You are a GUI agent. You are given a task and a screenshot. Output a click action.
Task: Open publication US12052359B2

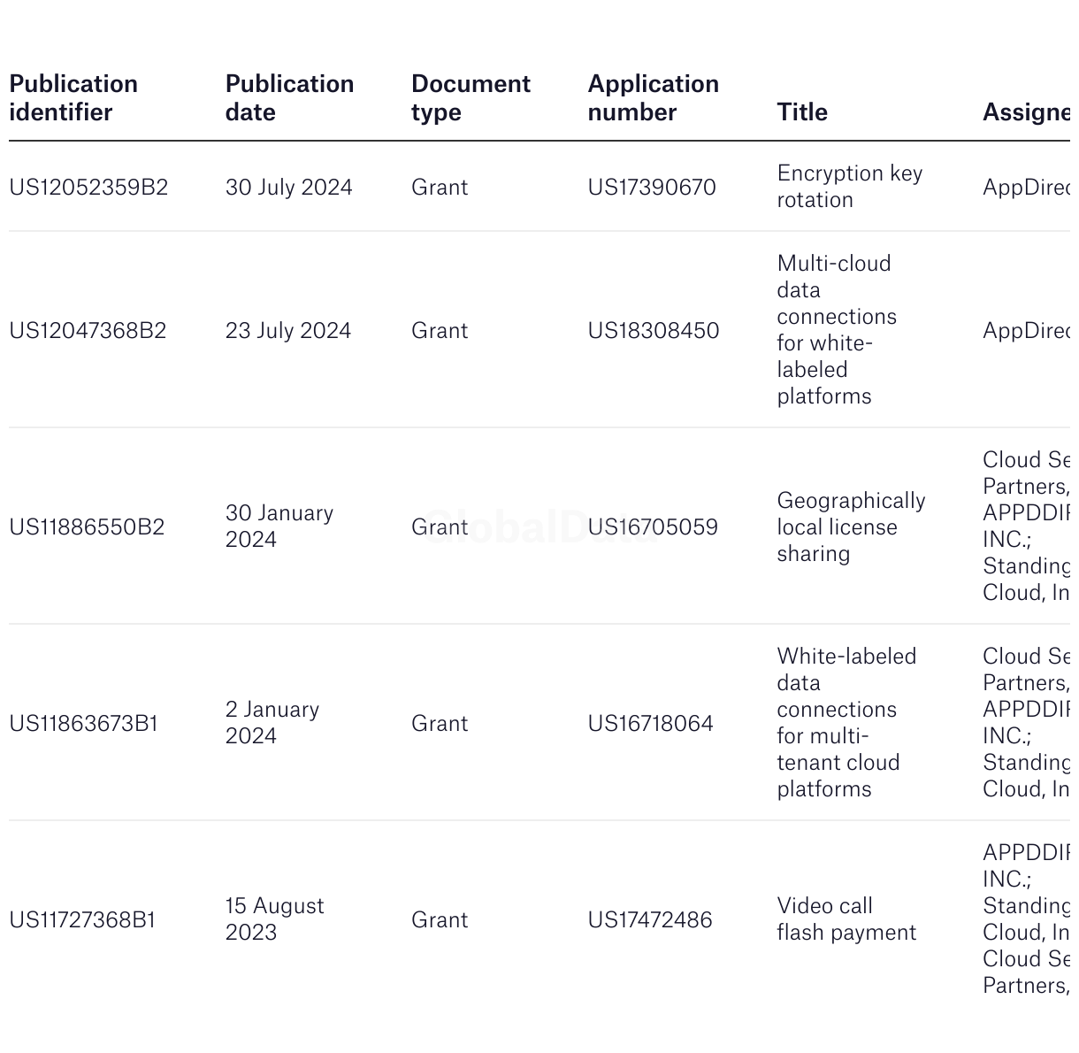click(88, 188)
